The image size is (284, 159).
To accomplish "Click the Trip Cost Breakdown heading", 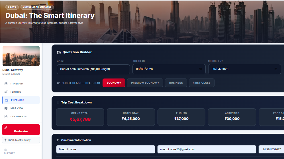I will (76, 102).
